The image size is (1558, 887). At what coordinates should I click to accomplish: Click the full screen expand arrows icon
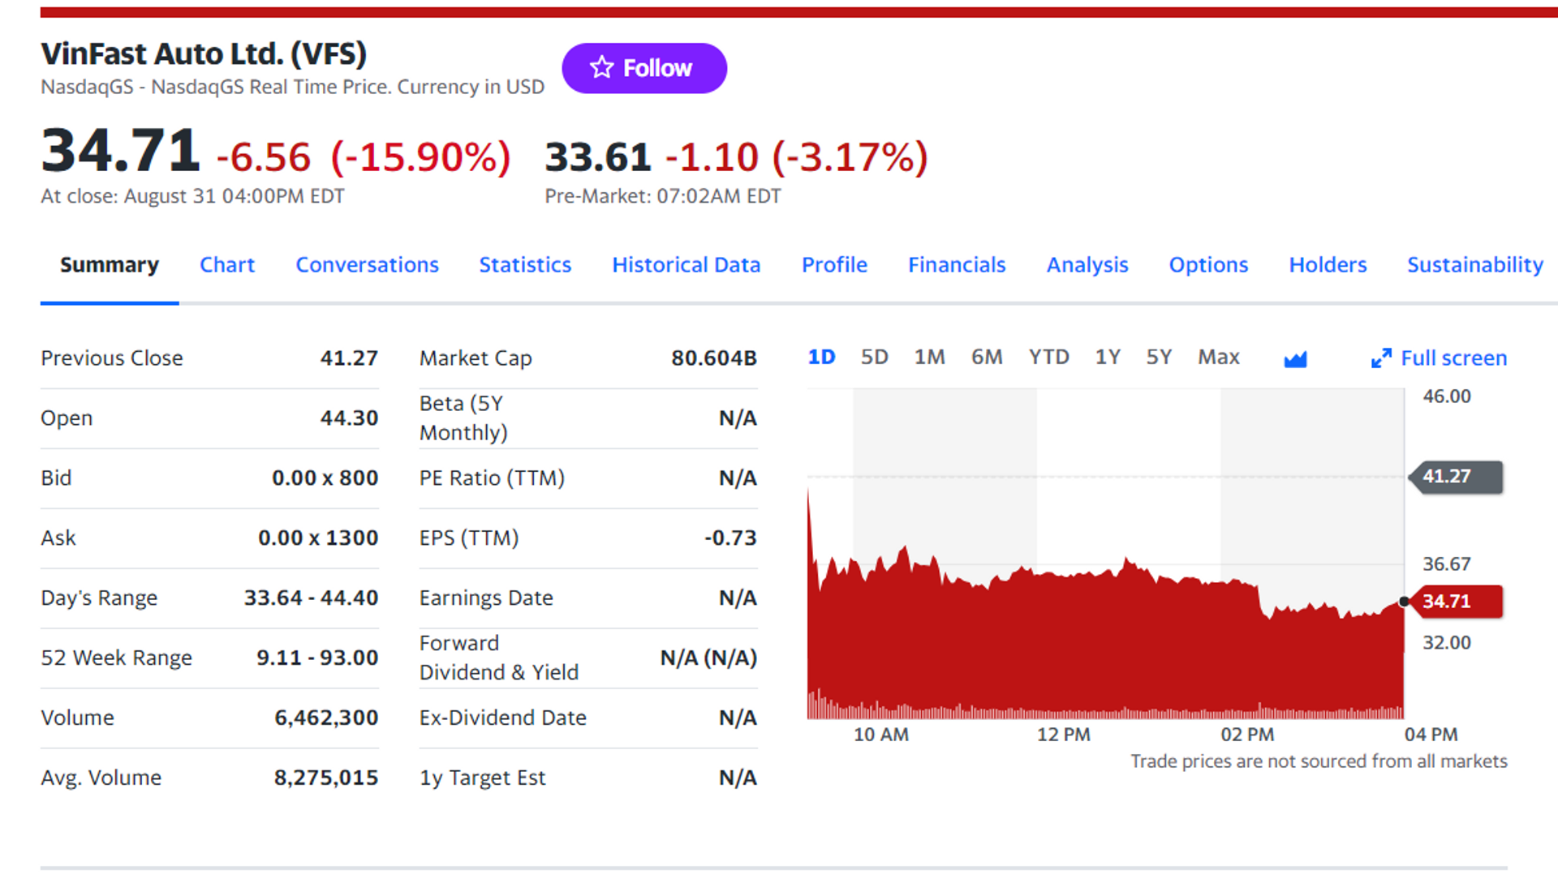pos(1381,358)
